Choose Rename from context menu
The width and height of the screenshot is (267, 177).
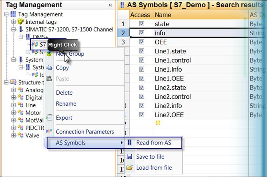tap(84, 103)
